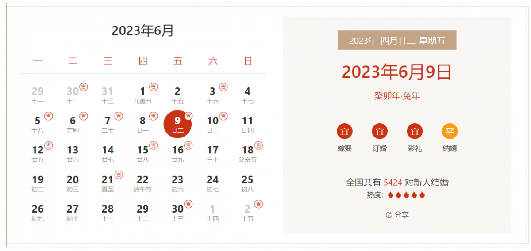Select June 2 on the calendar

click(x=177, y=95)
